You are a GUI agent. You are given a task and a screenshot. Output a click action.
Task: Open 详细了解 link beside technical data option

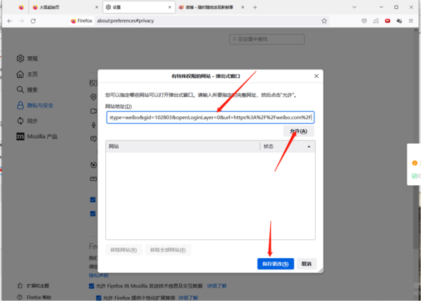217,286
